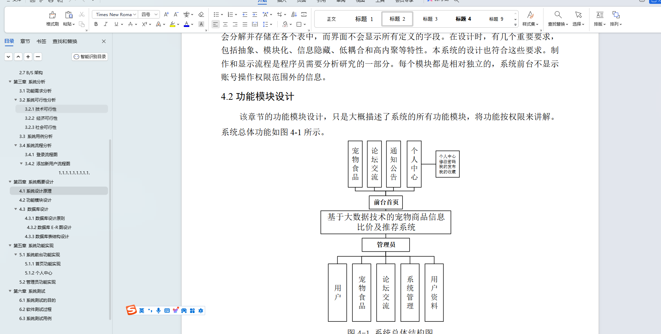The width and height of the screenshot is (661, 334).
Task: Click the plus (promote level) outline button
Action: [28, 57]
